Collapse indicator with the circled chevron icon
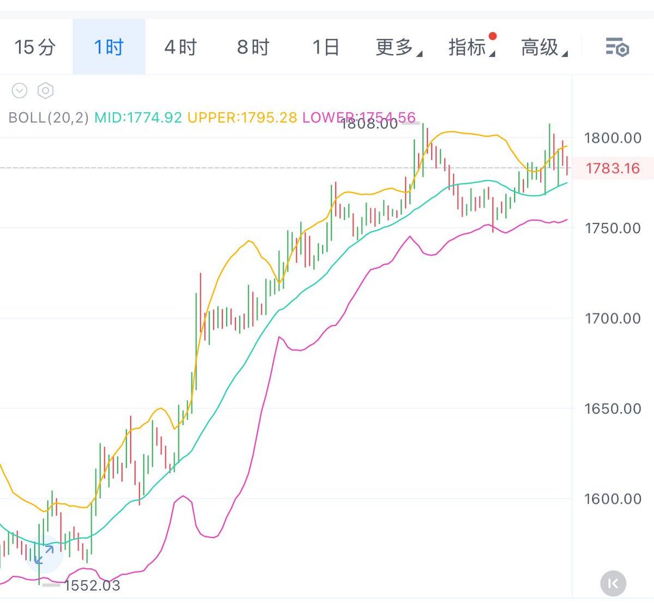This screenshot has height=603, width=654. pos(19,91)
